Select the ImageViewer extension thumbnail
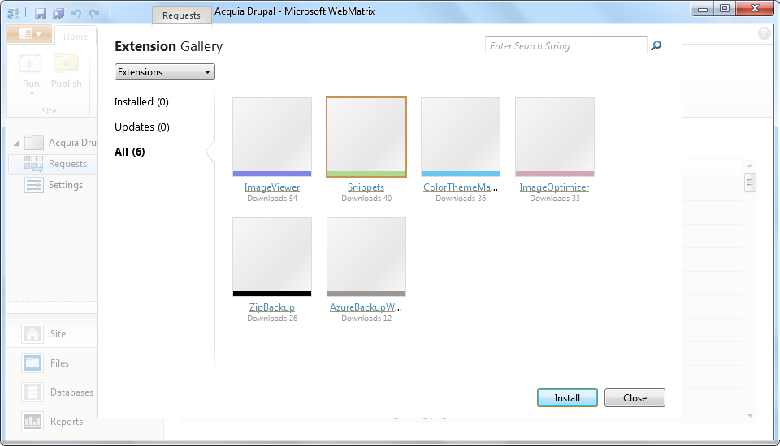 tap(272, 136)
